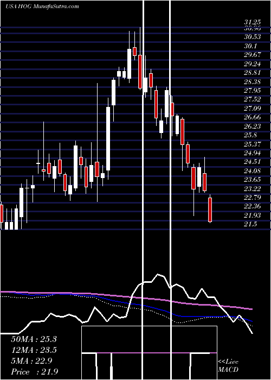Click the 27.09 price axis label
Screen dimensions: 271x380
(253, 109)
